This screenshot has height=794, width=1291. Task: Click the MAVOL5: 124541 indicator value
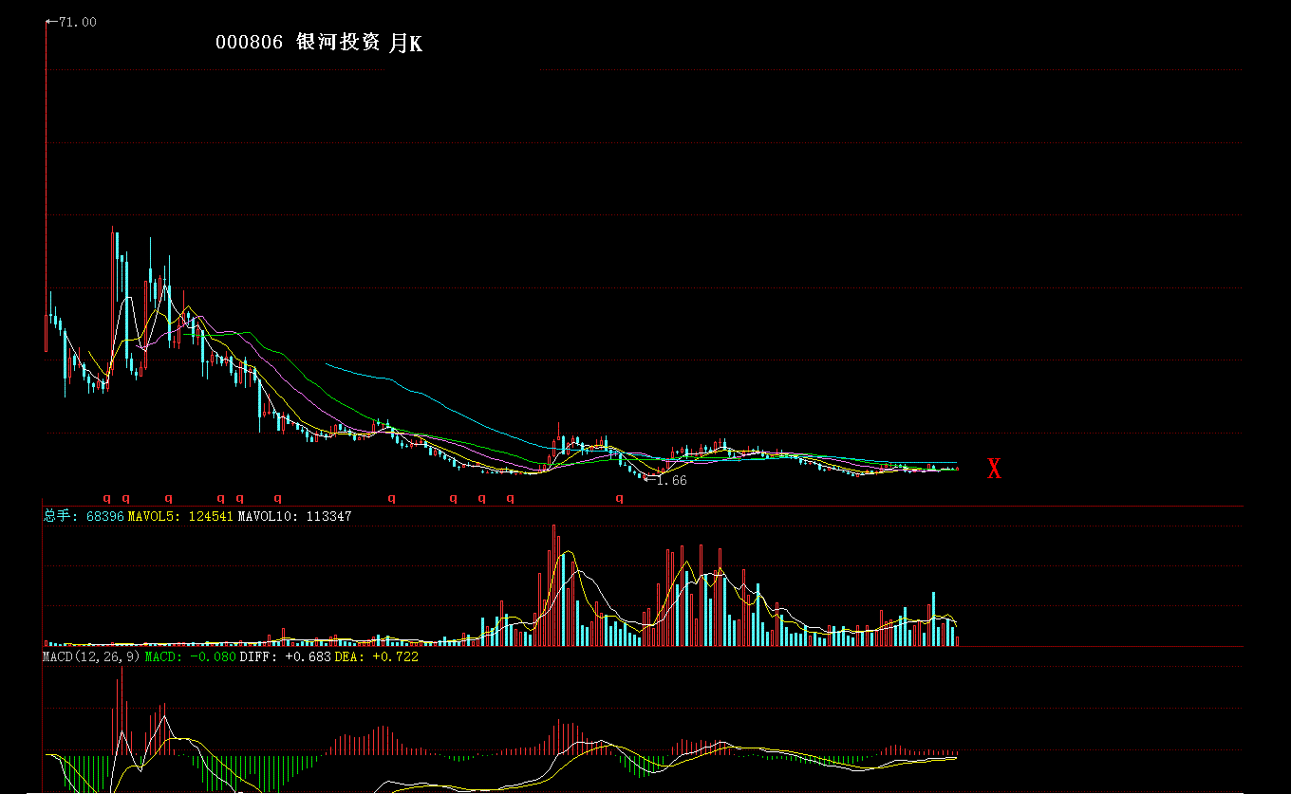click(180, 516)
